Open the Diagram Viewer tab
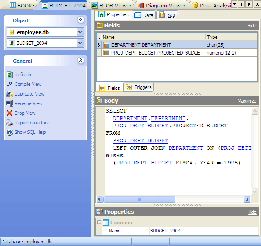The height and width of the screenshot is (246, 261). pyautogui.click(x=162, y=6)
